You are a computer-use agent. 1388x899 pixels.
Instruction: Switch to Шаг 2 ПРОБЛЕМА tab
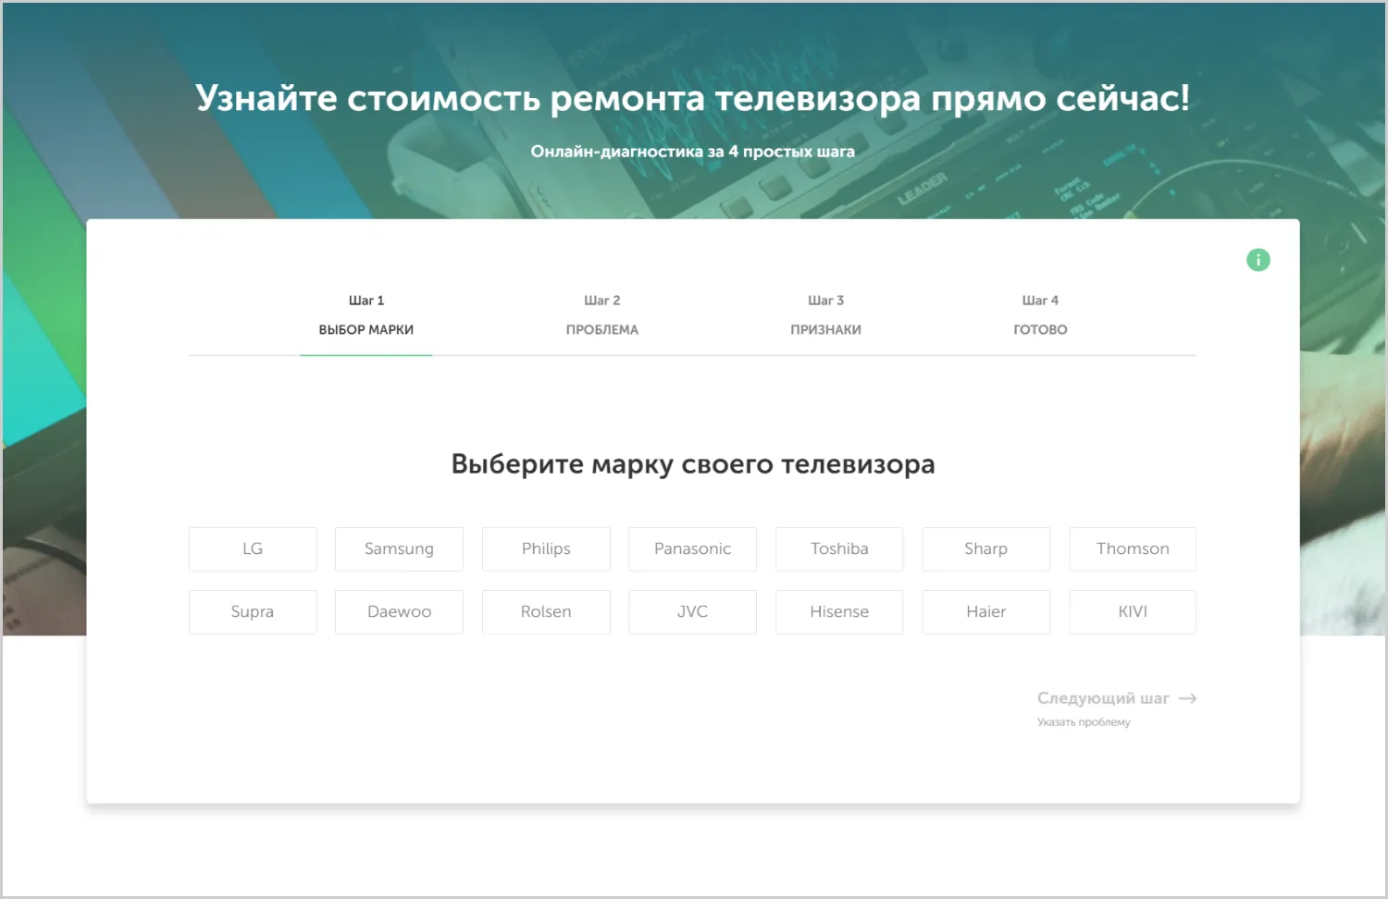[602, 315]
